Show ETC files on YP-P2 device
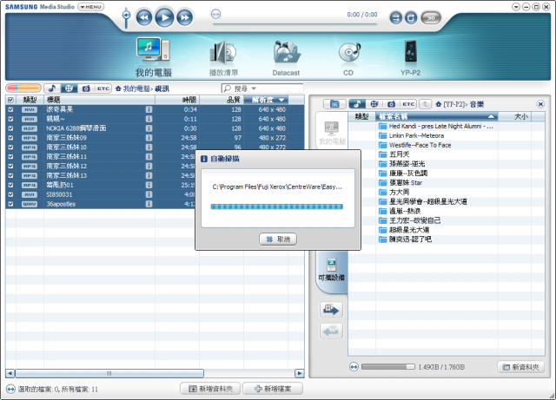The image size is (556, 400). (408, 104)
